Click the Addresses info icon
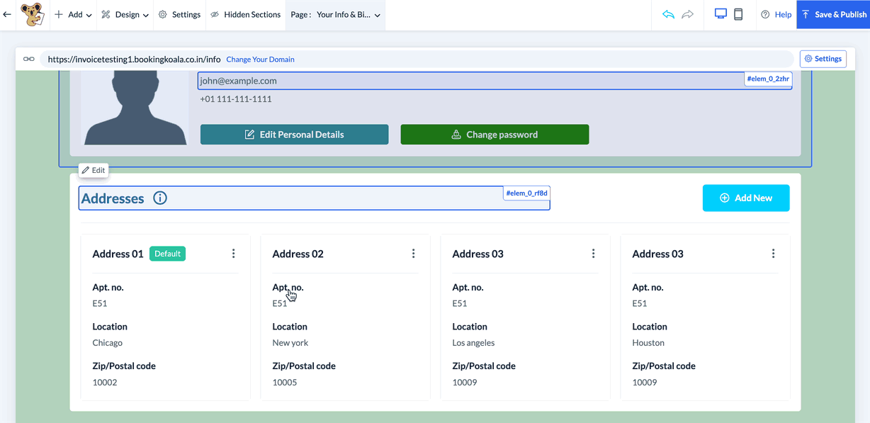 pos(160,198)
